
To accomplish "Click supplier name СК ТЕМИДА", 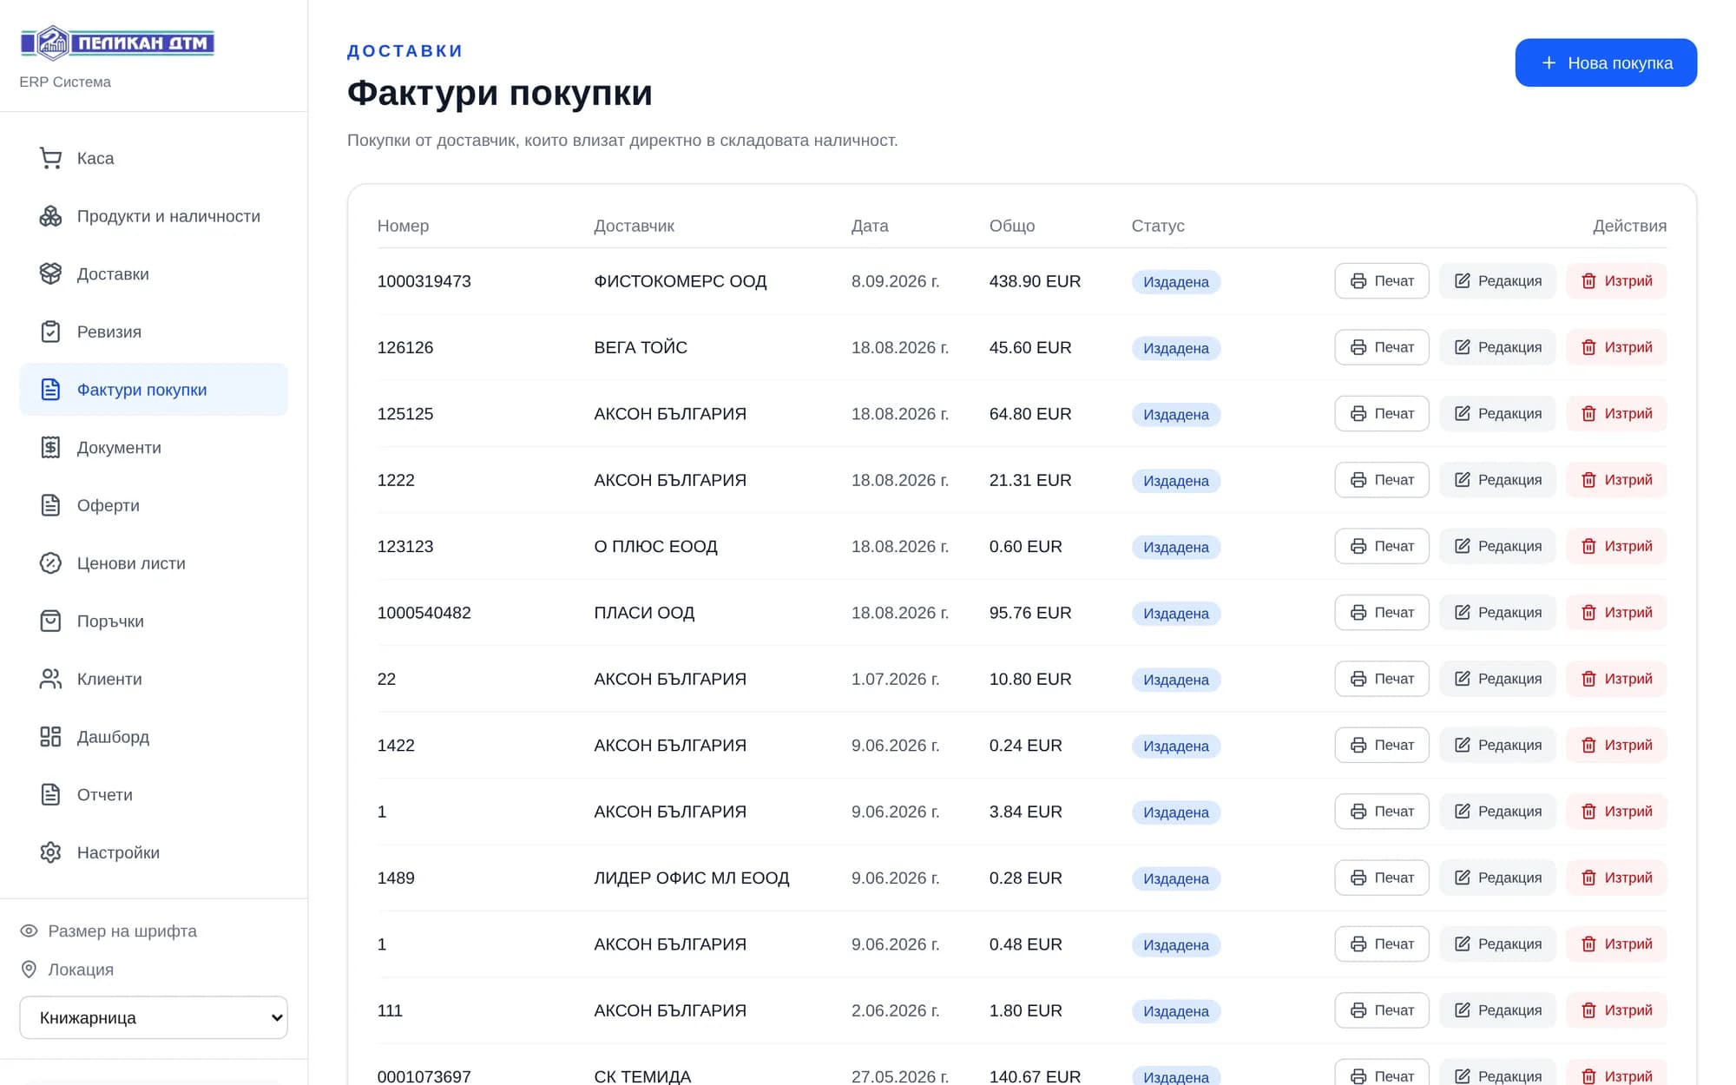I will (642, 1076).
